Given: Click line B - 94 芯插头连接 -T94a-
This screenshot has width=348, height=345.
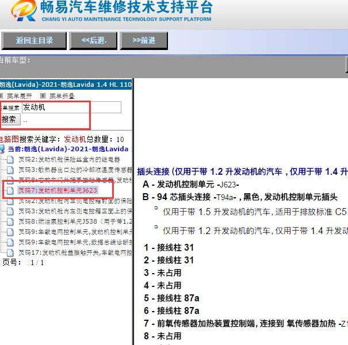Looking at the screenshot, I should tap(240, 197).
